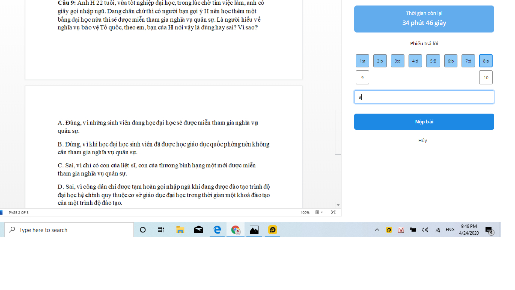515x290 pixels.
Task: Select answer box 5:B
Action: click(x=433, y=61)
